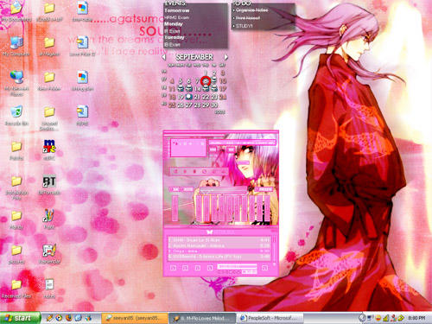This screenshot has height=324, width=432.
Task: Switch to the PeopleSoft Microsoft taskbar window
Action: [x=270, y=318]
